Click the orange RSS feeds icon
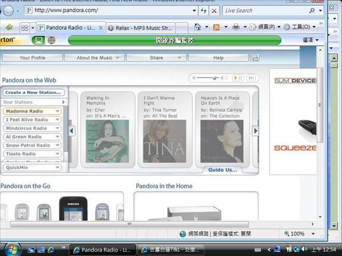 click(x=216, y=27)
